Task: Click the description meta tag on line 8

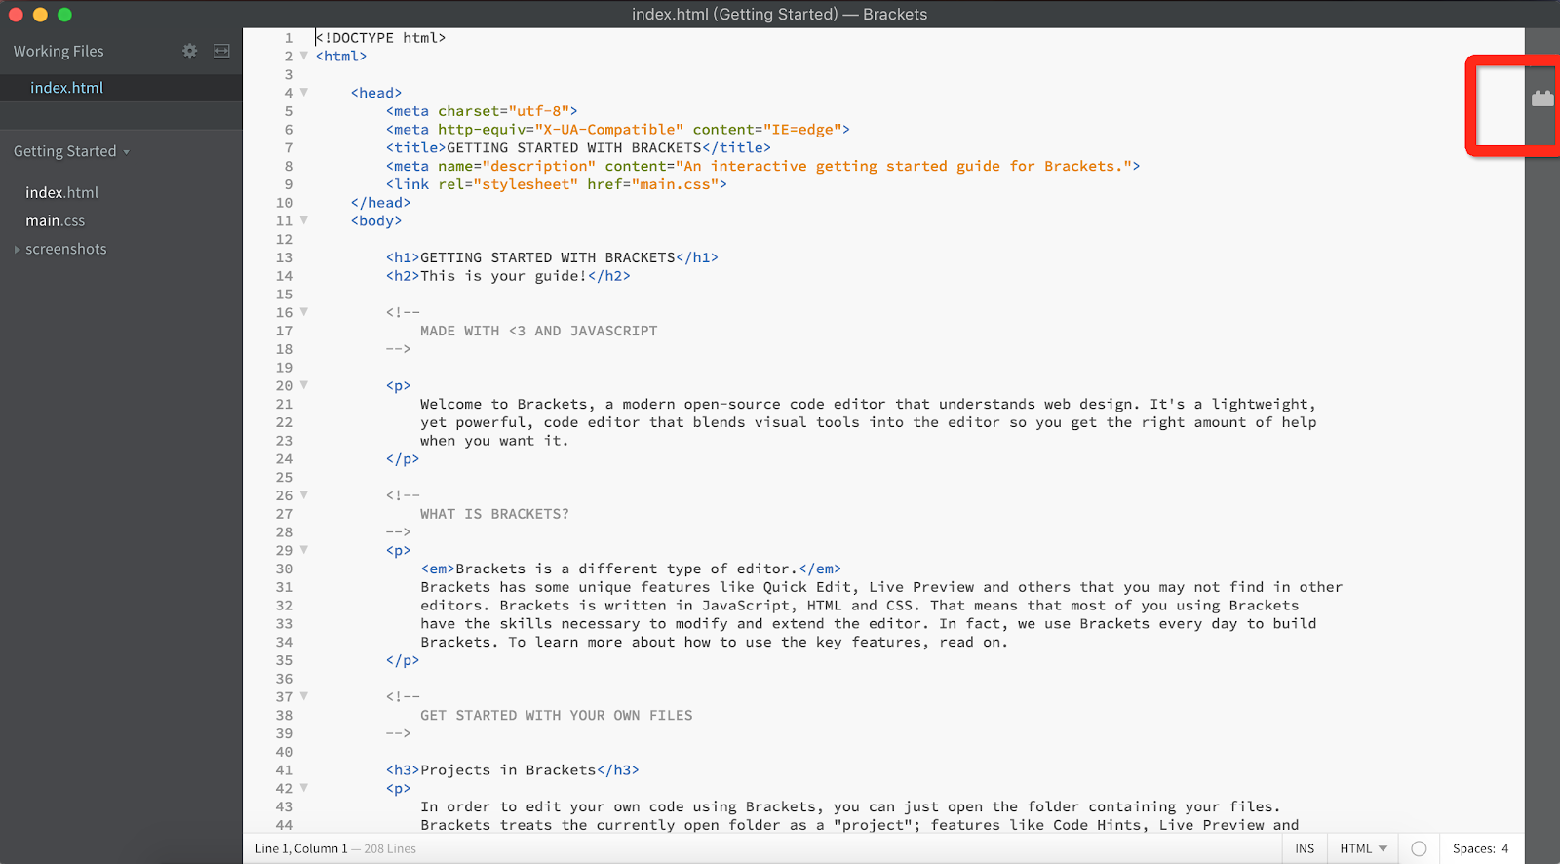Action: pyautogui.click(x=763, y=167)
